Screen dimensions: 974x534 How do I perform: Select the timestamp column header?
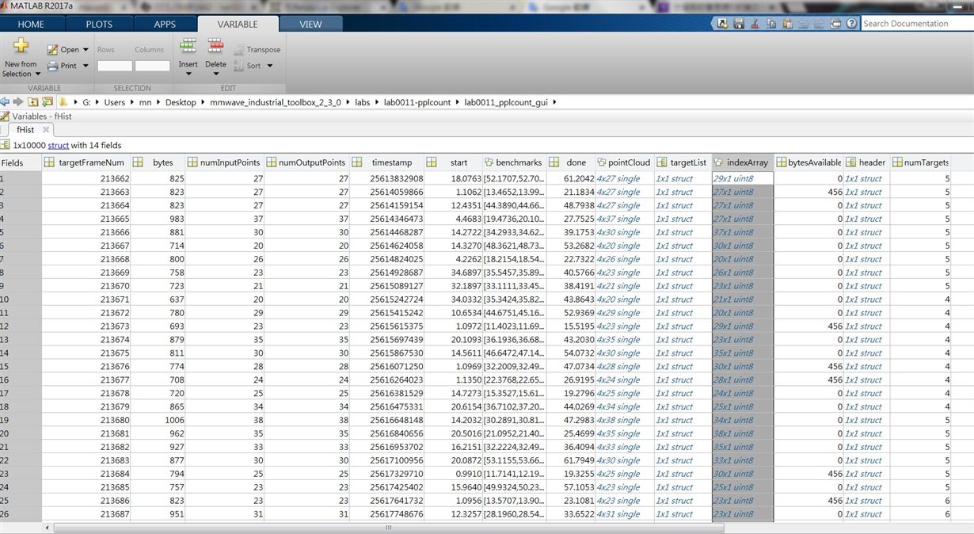point(388,162)
